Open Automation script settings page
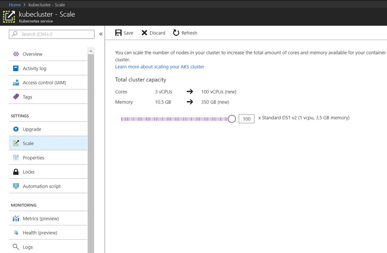387x253 pixels. [x=41, y=186]
